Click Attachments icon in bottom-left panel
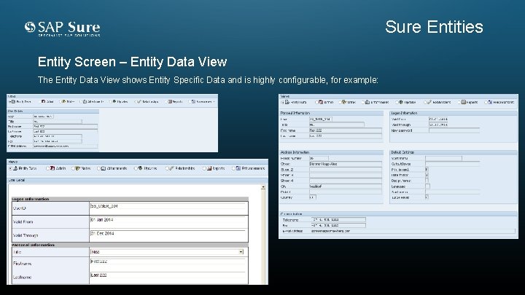This screenshot has height=295, width=525. [104, 168]
